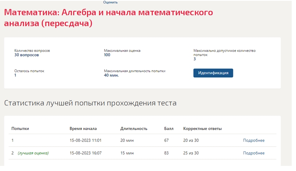Click the Максимальная оценка value 100
This screenshot has width=296, height=171.
[x=107, y=55]
